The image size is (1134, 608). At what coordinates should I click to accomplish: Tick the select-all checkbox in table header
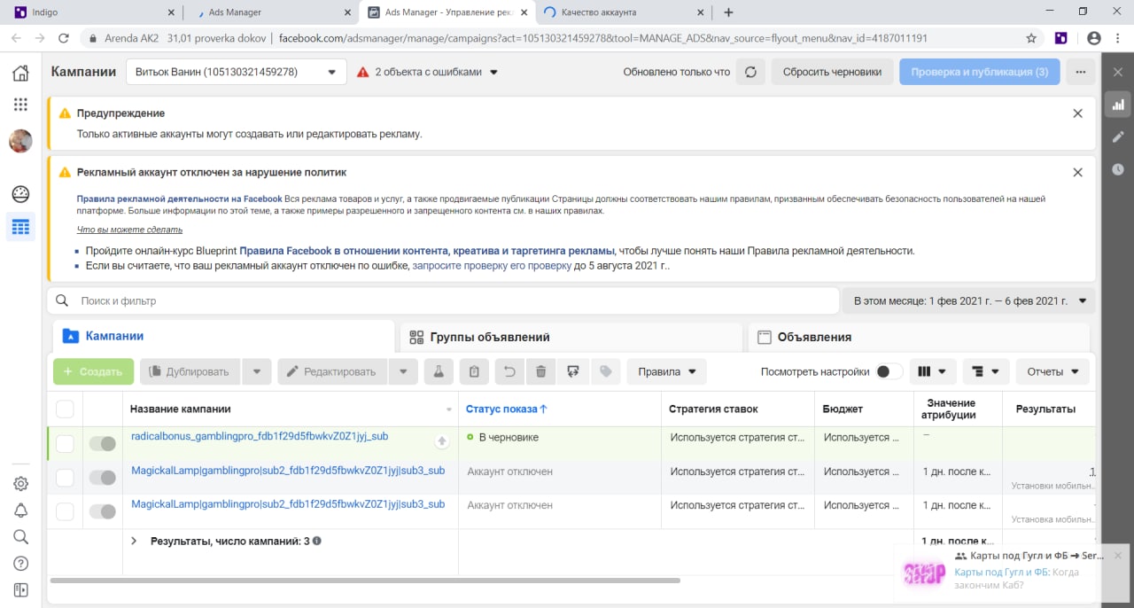click(65, 409)
